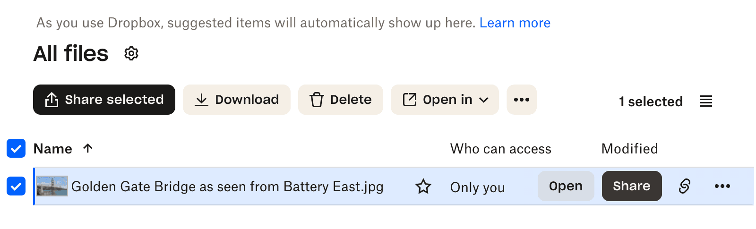Delete the selected file
Screen dimensions: 756x229
click(340, 100)
